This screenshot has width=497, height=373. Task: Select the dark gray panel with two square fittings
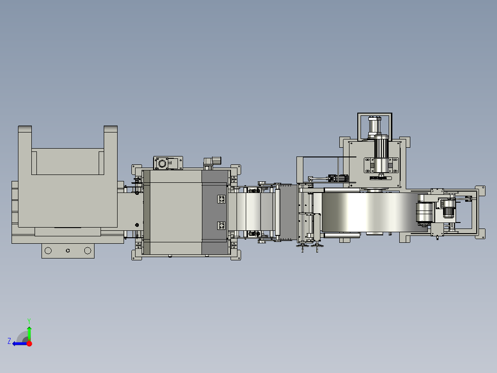(x=215, y=212)
